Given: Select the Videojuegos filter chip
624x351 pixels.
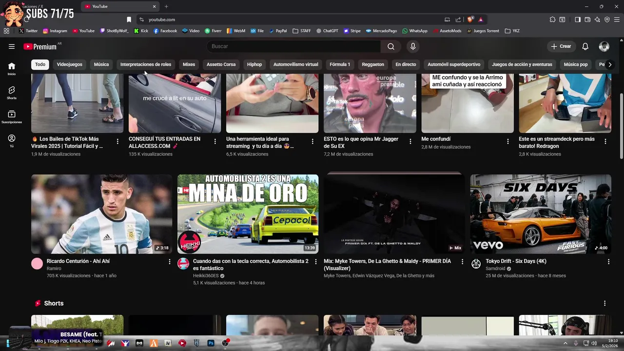Looking at the screenshot, I should pyautogui.click(x=70, y=64).
